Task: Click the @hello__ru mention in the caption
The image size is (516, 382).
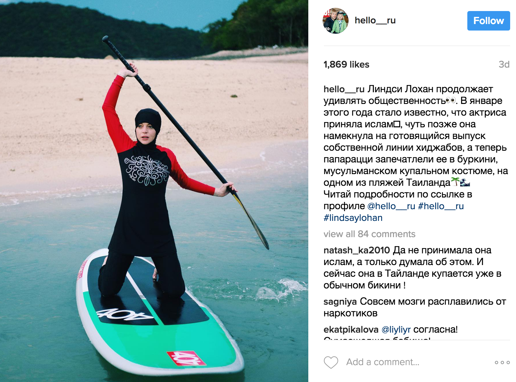Action: pyautogui.click(x=391, y=206)
